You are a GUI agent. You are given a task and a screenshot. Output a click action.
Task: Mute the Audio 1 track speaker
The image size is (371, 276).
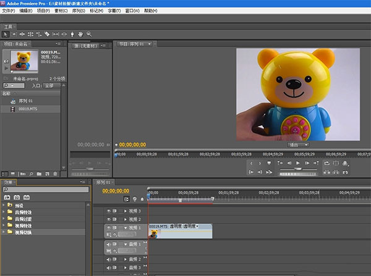(109, 245)
